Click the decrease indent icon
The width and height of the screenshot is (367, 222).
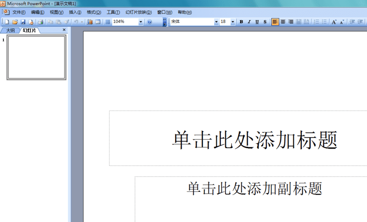click(x=352, y=22)
